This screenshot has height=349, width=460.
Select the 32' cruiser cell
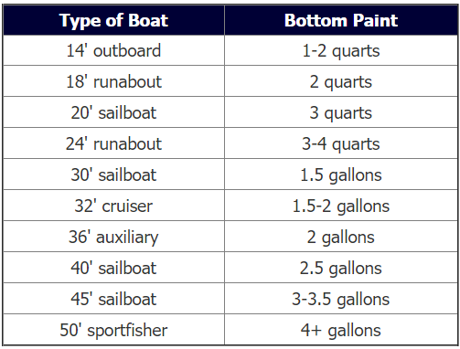[113, 206]
